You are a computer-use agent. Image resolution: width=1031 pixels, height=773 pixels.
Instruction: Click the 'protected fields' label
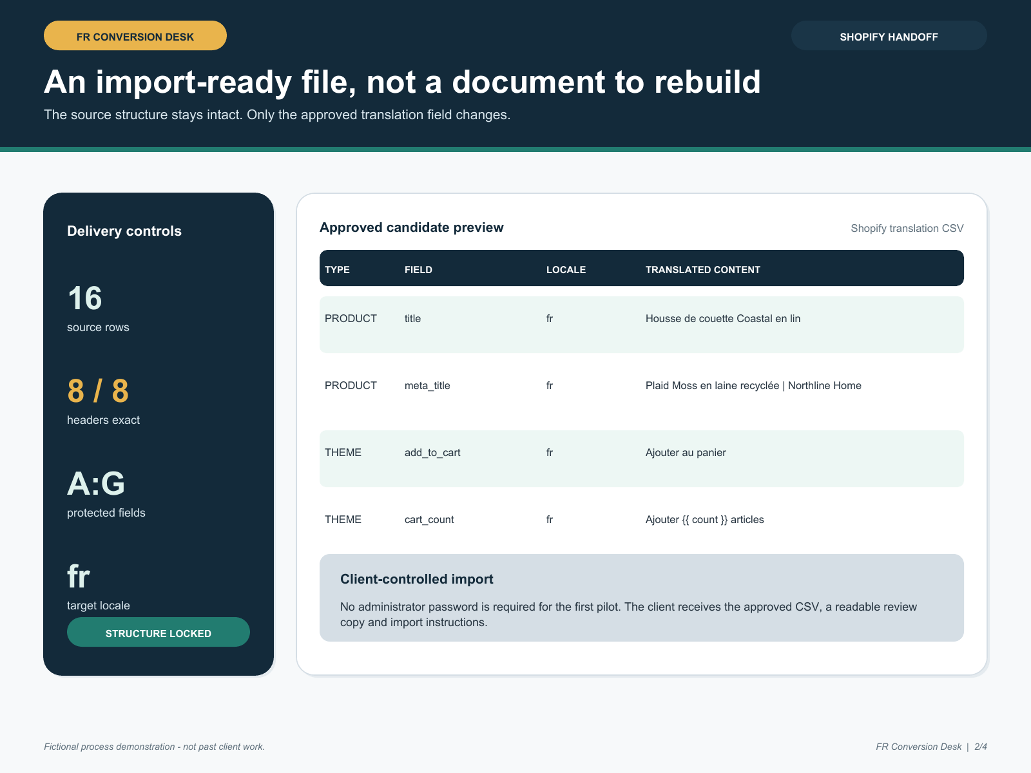click(106, 513)
